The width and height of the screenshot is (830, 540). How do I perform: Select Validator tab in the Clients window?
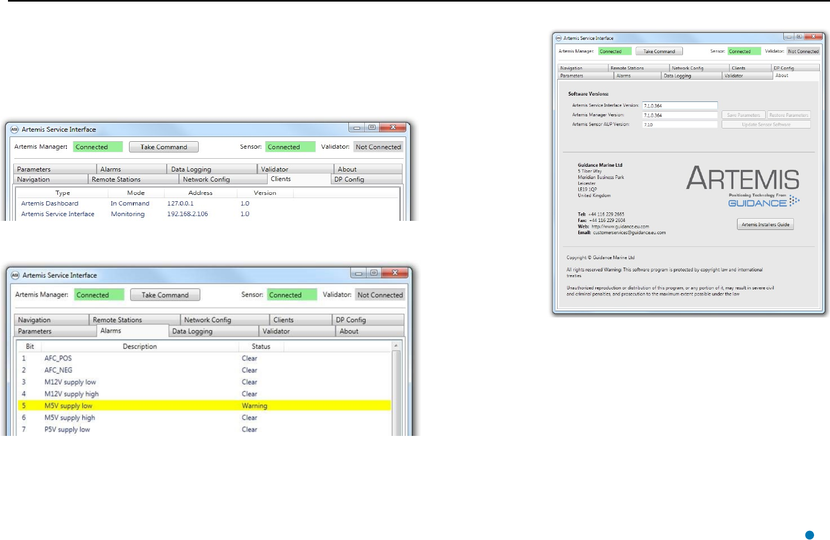[295, 169]
